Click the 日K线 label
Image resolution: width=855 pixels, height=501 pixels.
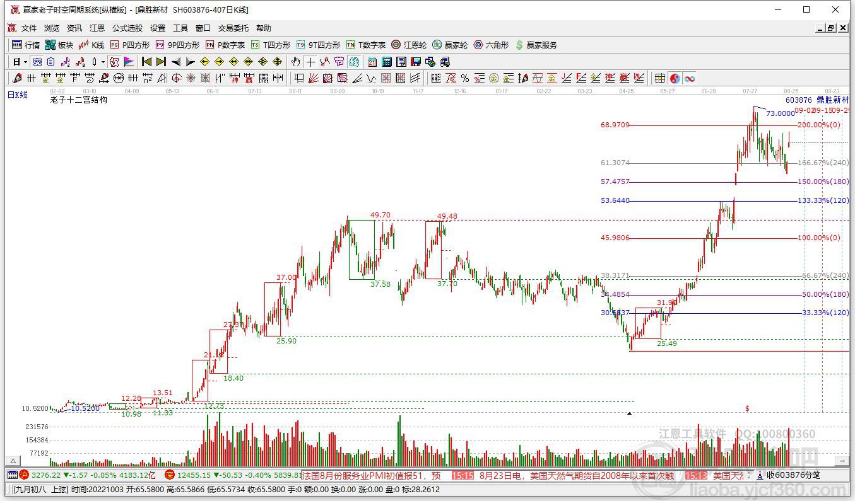(18, 95)
